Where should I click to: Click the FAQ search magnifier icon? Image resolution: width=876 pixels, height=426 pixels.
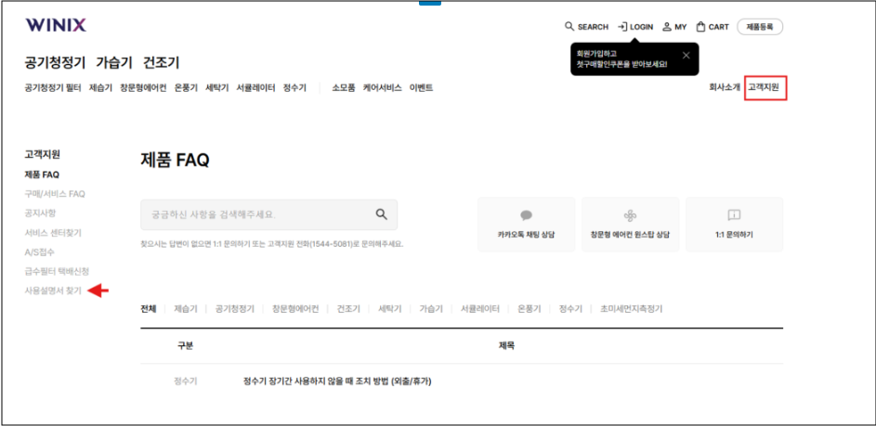382,214
